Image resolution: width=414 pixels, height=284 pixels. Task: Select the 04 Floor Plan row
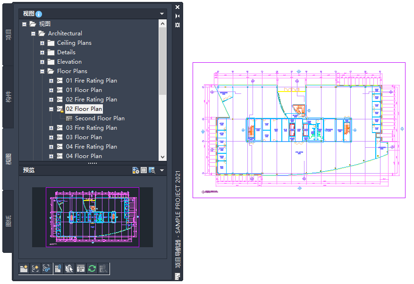tap(84, 156)
